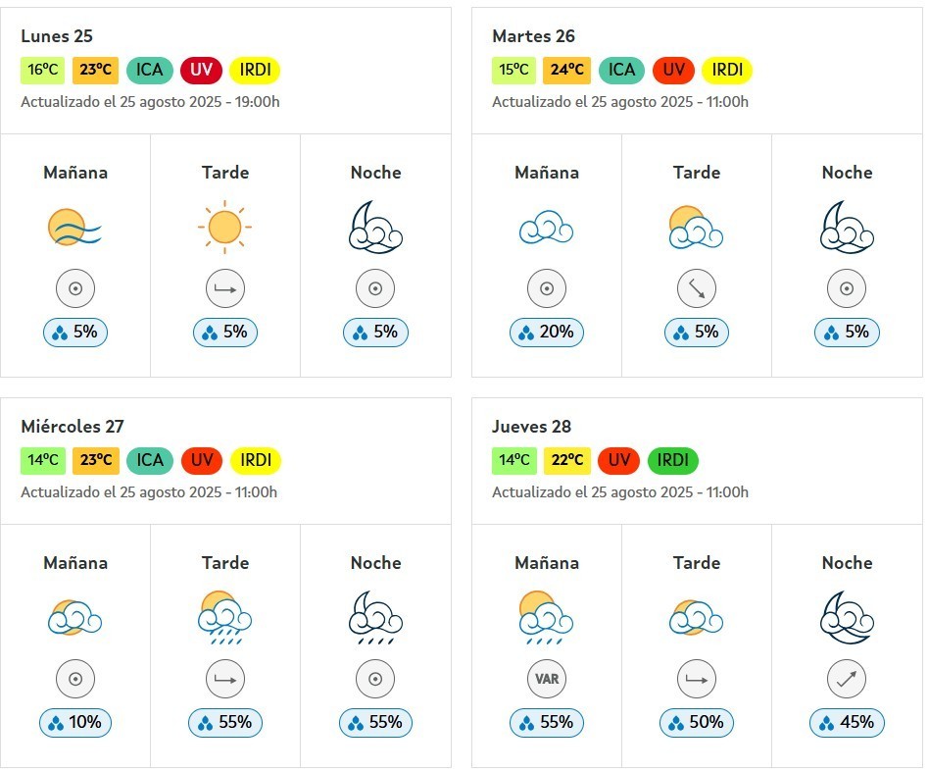The image size is (928, 772).
Task: Click the 20% rain chance on Martes Mañana
Action: [546, 332]
